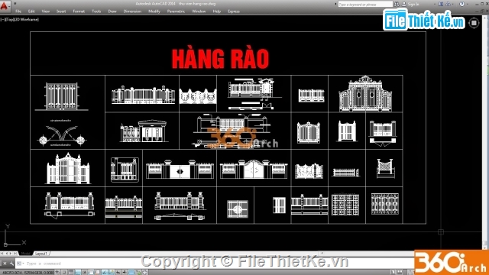Toggle Lineweight display in status bar

[125, 273]
